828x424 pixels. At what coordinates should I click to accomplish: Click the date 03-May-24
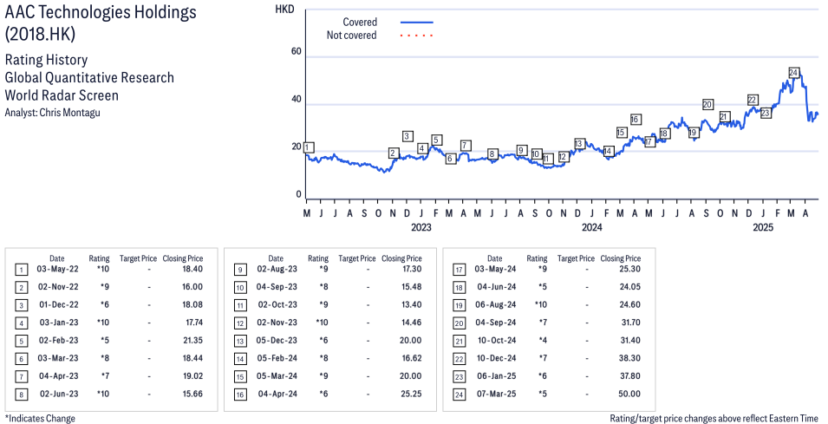[495, 269]
